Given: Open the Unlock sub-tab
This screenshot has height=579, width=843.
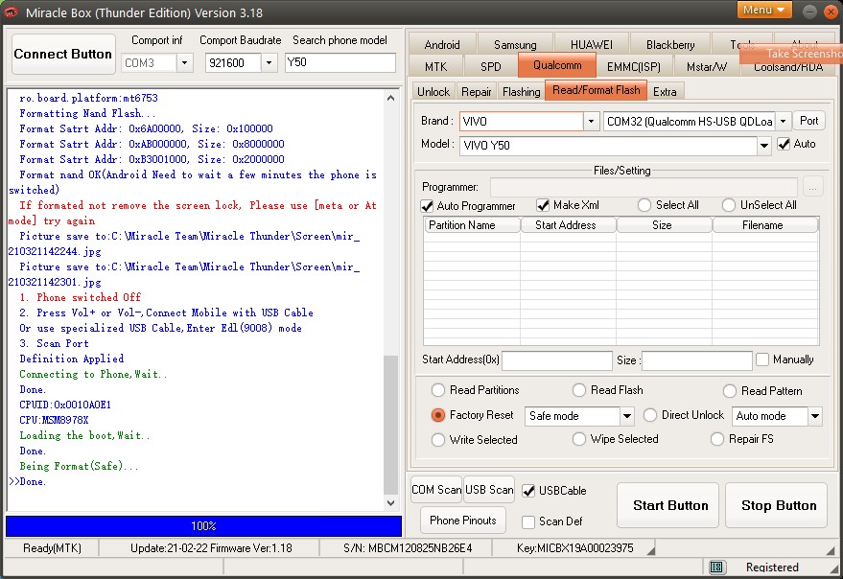Looking at the screenshot, I should click(433, 91).
